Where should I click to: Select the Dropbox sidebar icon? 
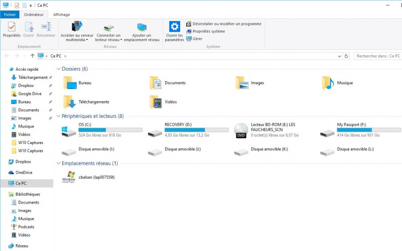12,162
